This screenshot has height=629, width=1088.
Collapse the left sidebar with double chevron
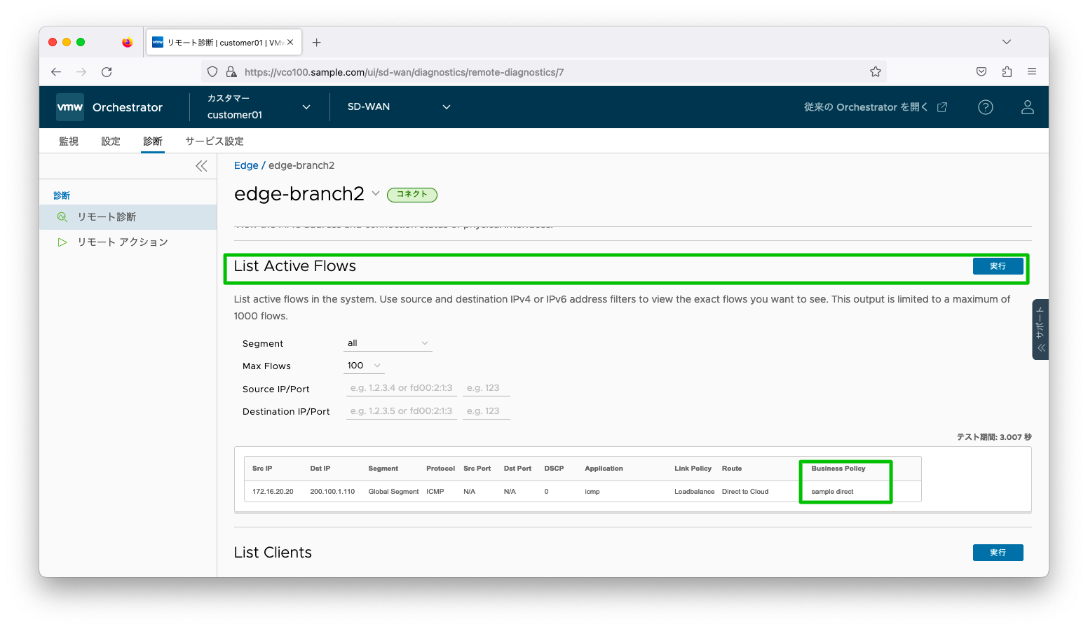[x=201, y=166]
